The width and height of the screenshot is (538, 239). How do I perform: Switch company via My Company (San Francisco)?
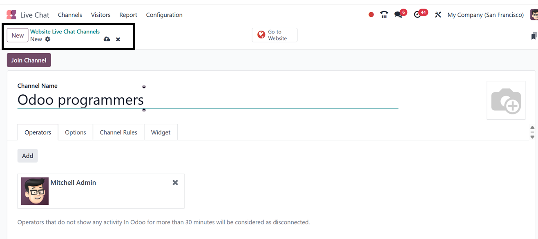485,15
